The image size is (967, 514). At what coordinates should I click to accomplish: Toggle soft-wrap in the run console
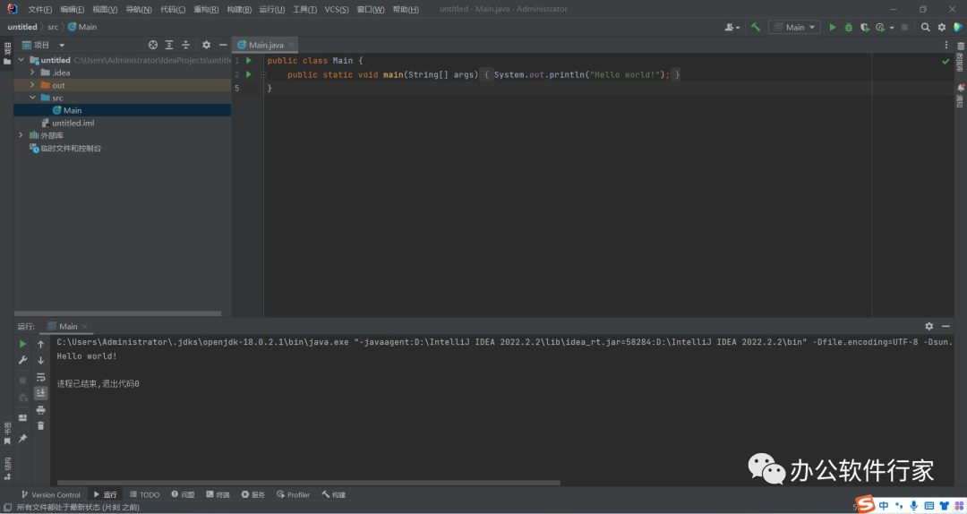(40, 377)
